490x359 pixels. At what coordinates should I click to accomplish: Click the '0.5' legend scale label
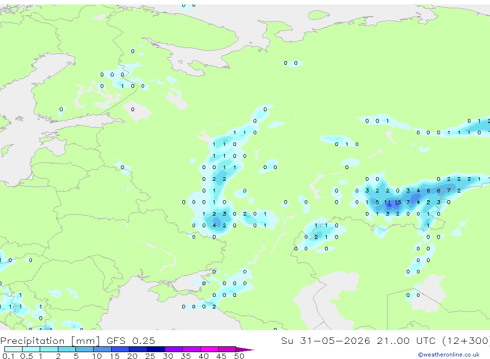[x=26, y=356]
